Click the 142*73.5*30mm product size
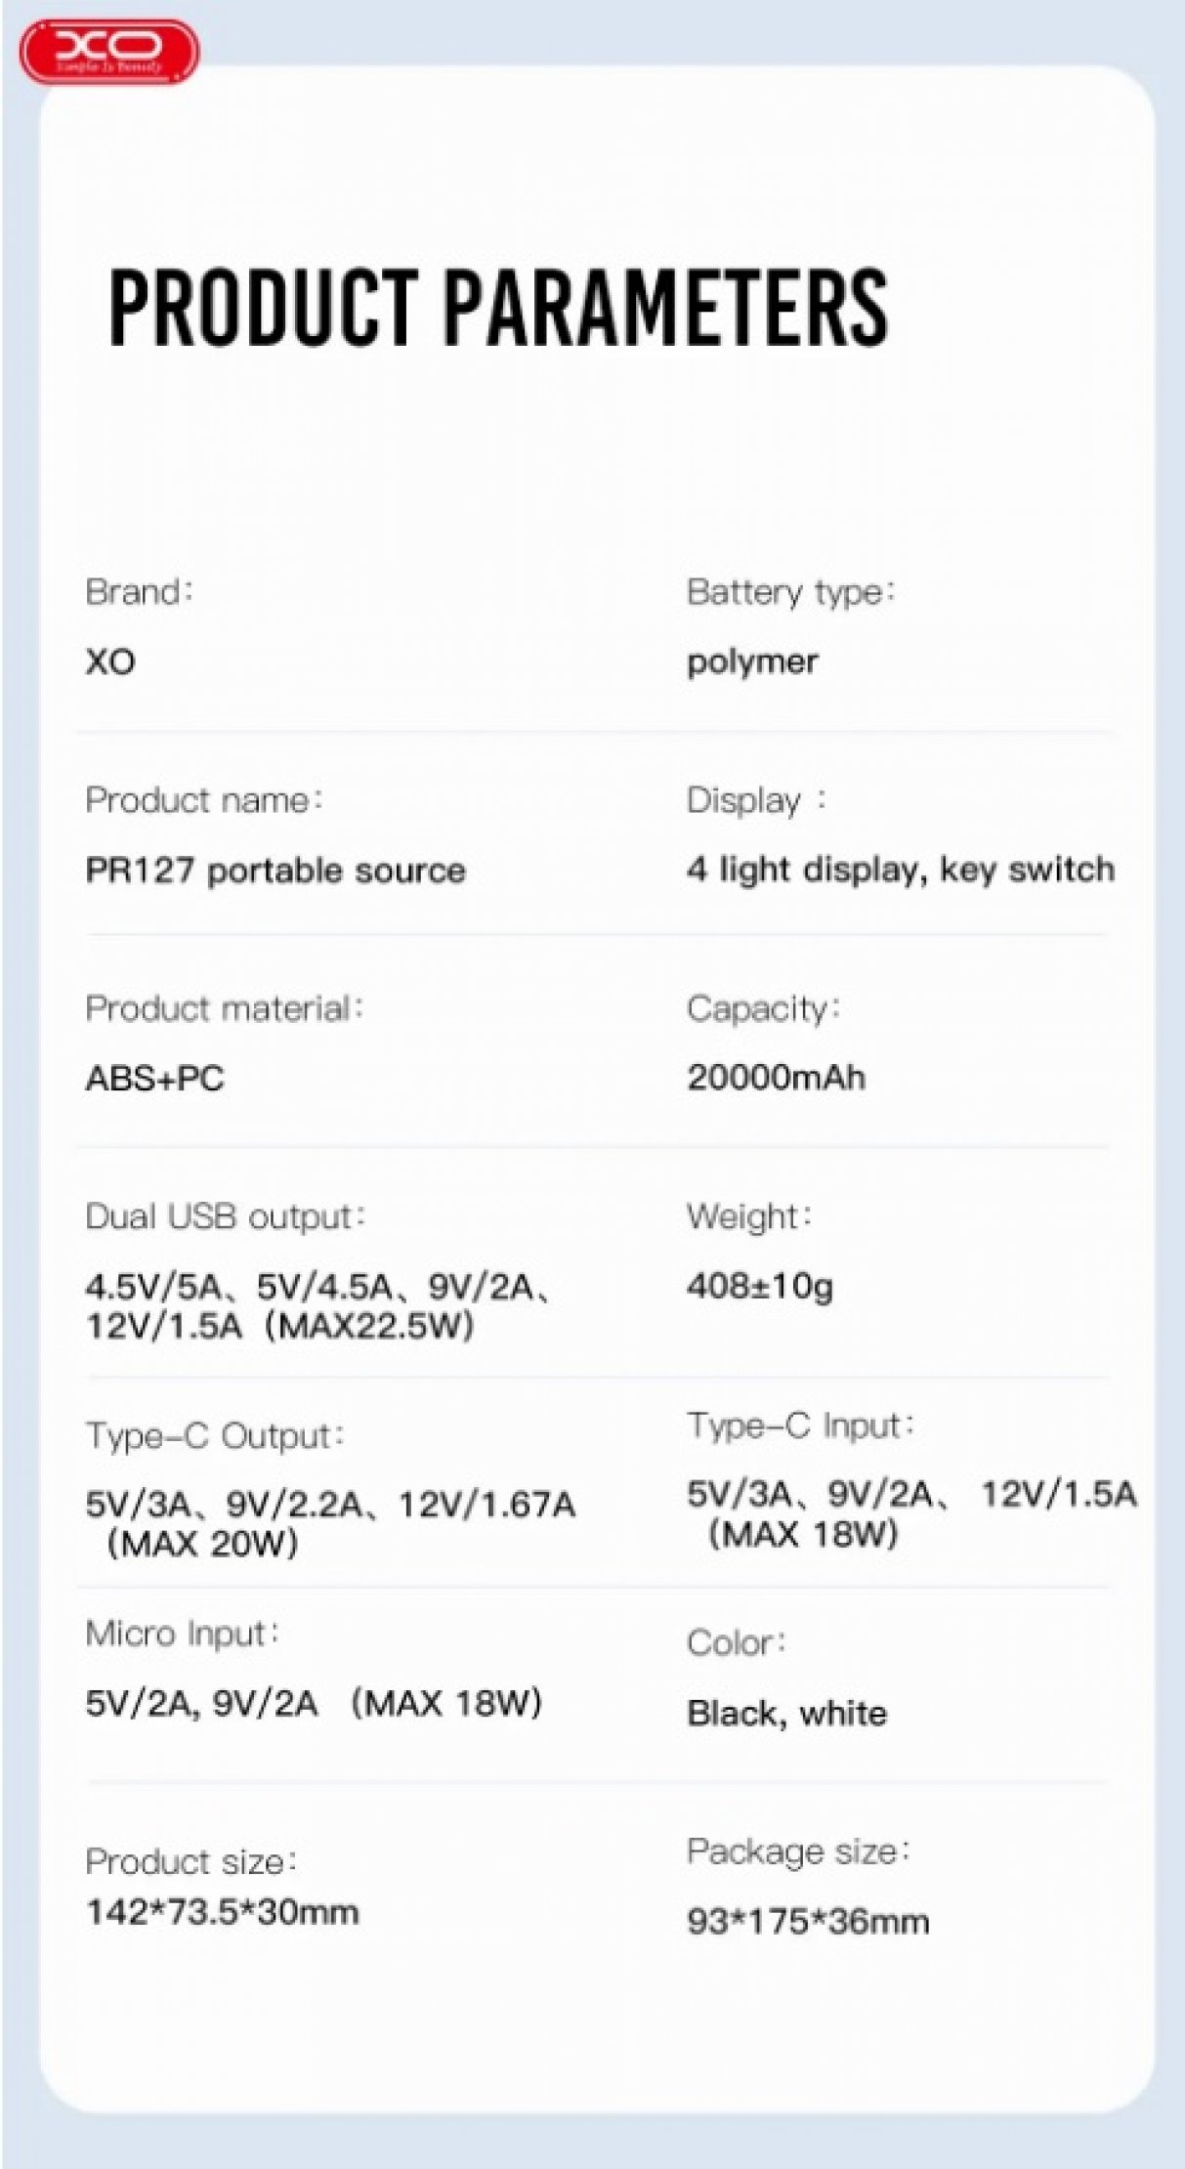 point(222,1912)
